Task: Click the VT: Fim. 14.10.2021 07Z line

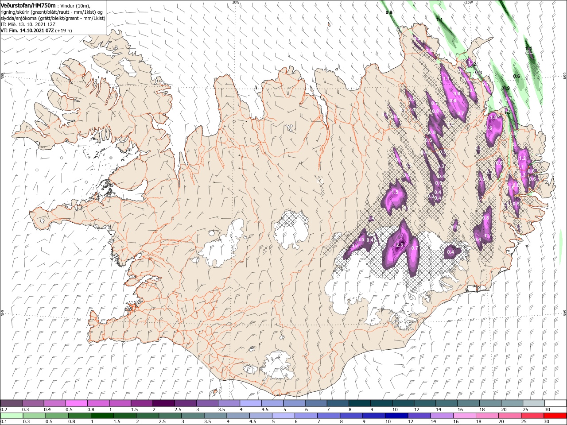Action: (x=36, y=31)
